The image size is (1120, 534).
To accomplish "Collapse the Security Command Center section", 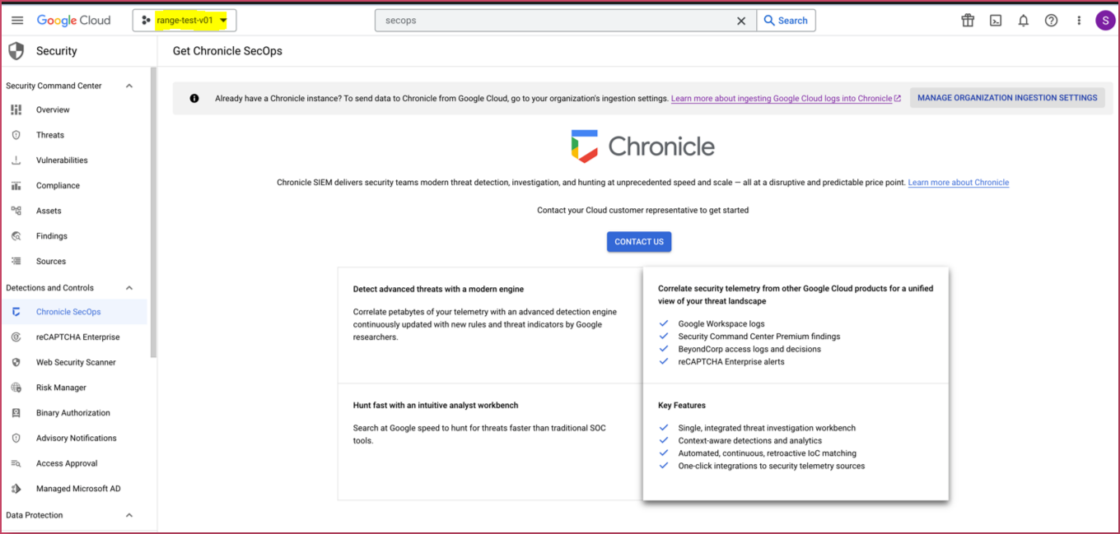I will pos(129,86).
